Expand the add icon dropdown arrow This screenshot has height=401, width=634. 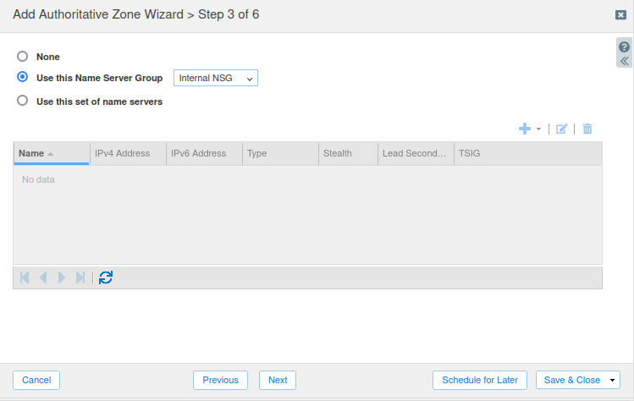(539, 129)
